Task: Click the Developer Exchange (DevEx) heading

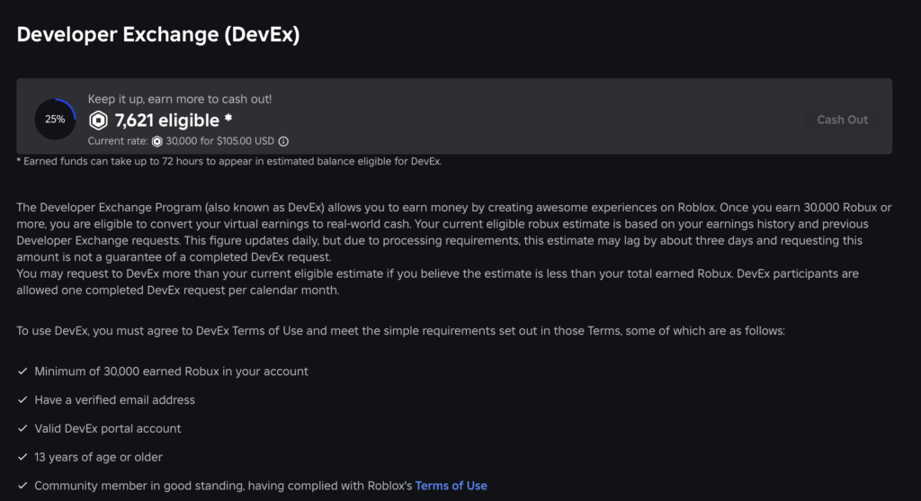Action: tap(158, 34)
